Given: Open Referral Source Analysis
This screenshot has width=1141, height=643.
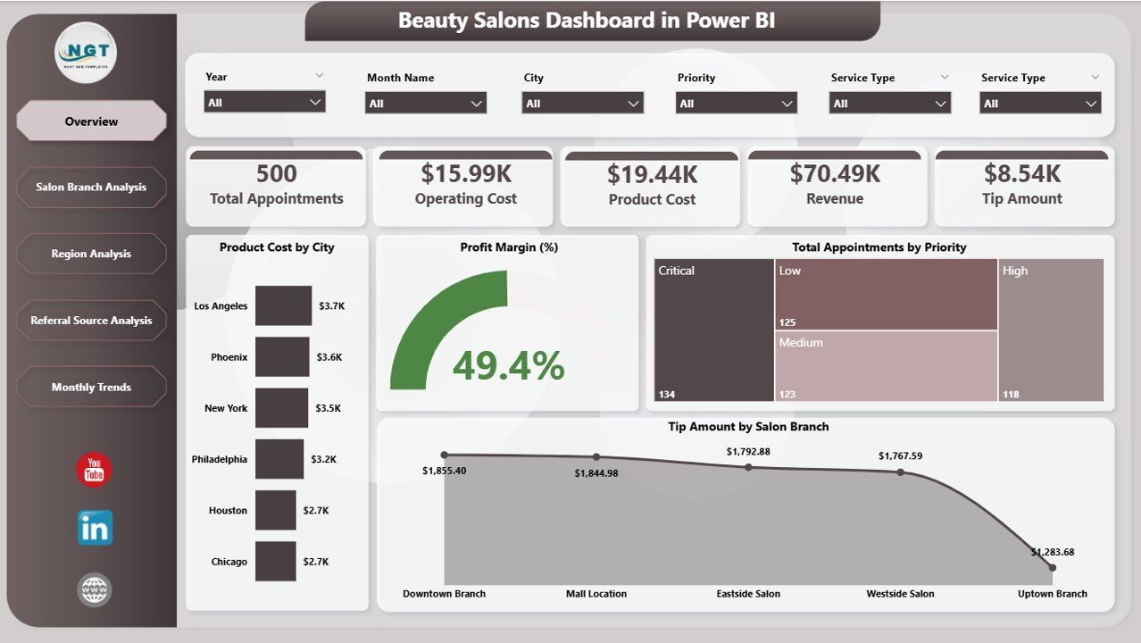Looking at the screenshot, I should click(x=91, y=320).
